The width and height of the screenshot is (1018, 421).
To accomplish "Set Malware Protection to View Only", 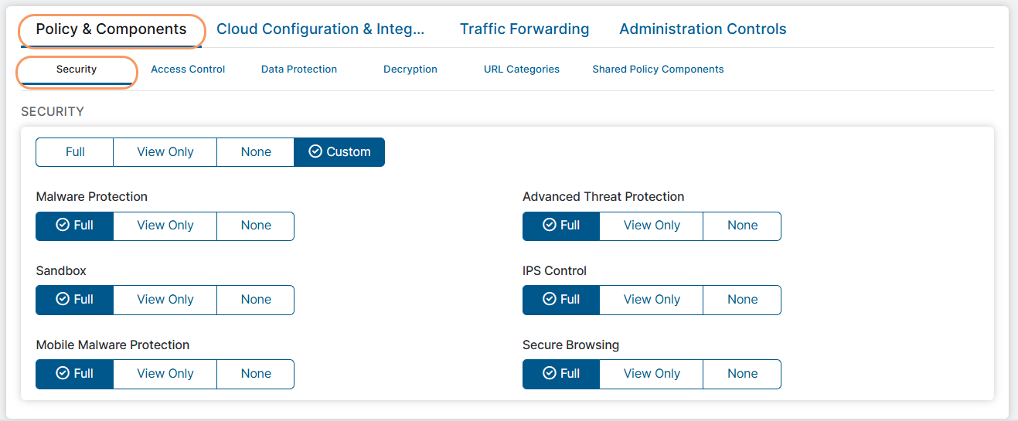I will click(165, 226).
